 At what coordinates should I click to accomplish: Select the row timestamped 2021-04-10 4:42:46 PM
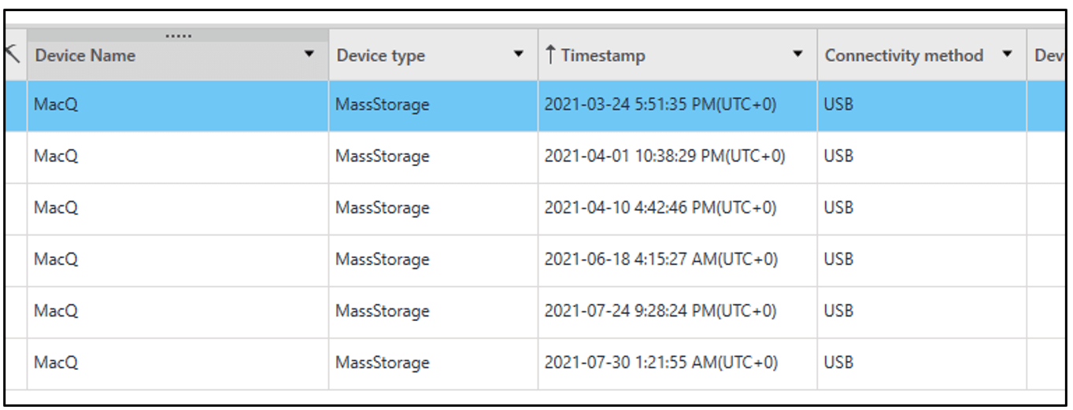pos(535,209)
